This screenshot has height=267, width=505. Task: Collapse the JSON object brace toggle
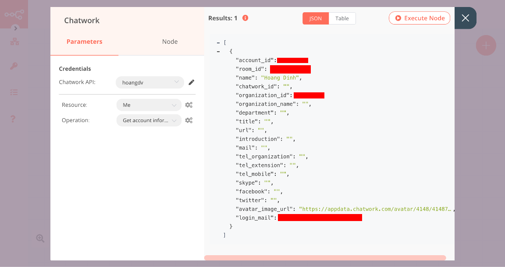218,52
